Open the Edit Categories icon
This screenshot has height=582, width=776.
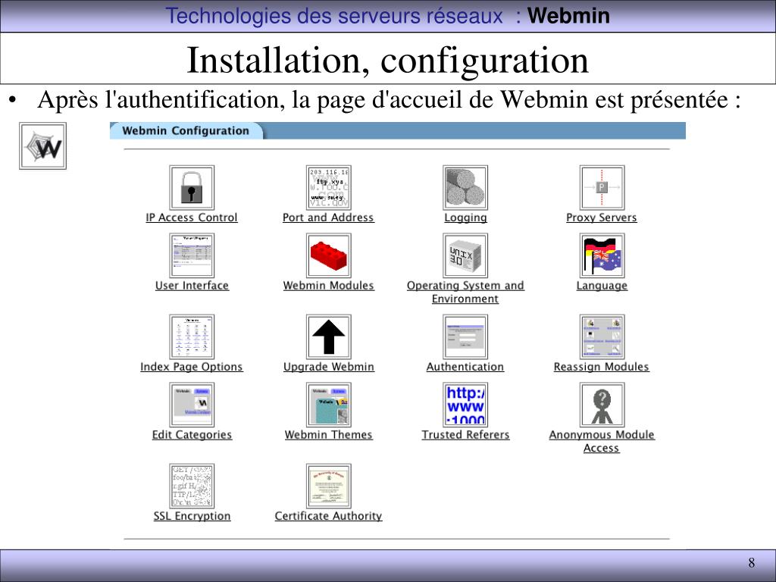(192, 405)
